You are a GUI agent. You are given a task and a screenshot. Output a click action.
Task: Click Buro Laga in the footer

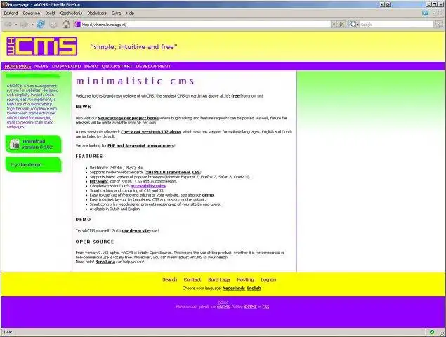[219, 279]
